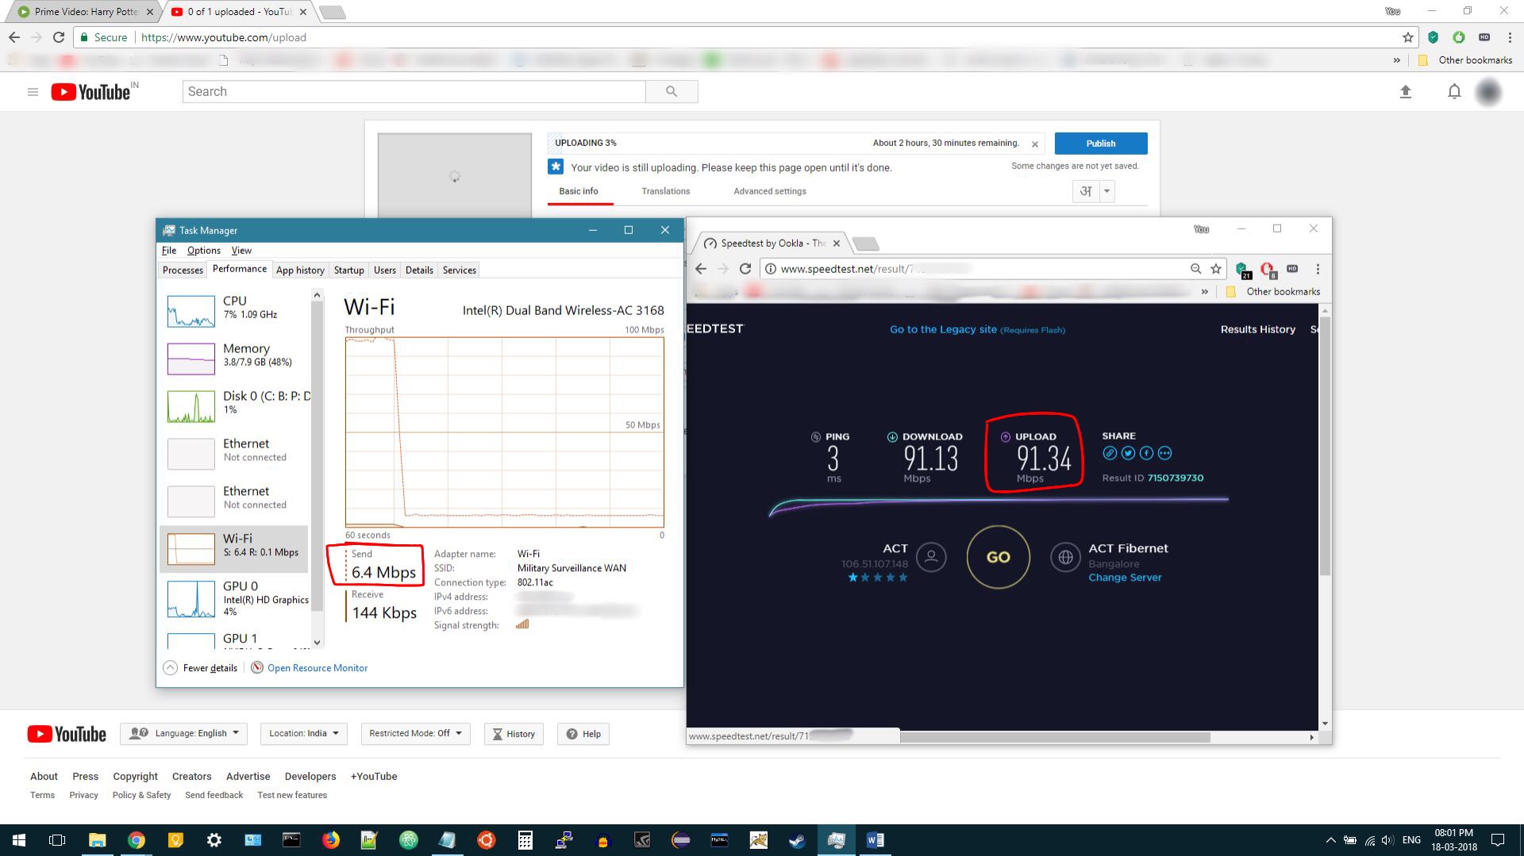Switch to the App history tab
1524x856 pixels.
[x=300, y=271]
